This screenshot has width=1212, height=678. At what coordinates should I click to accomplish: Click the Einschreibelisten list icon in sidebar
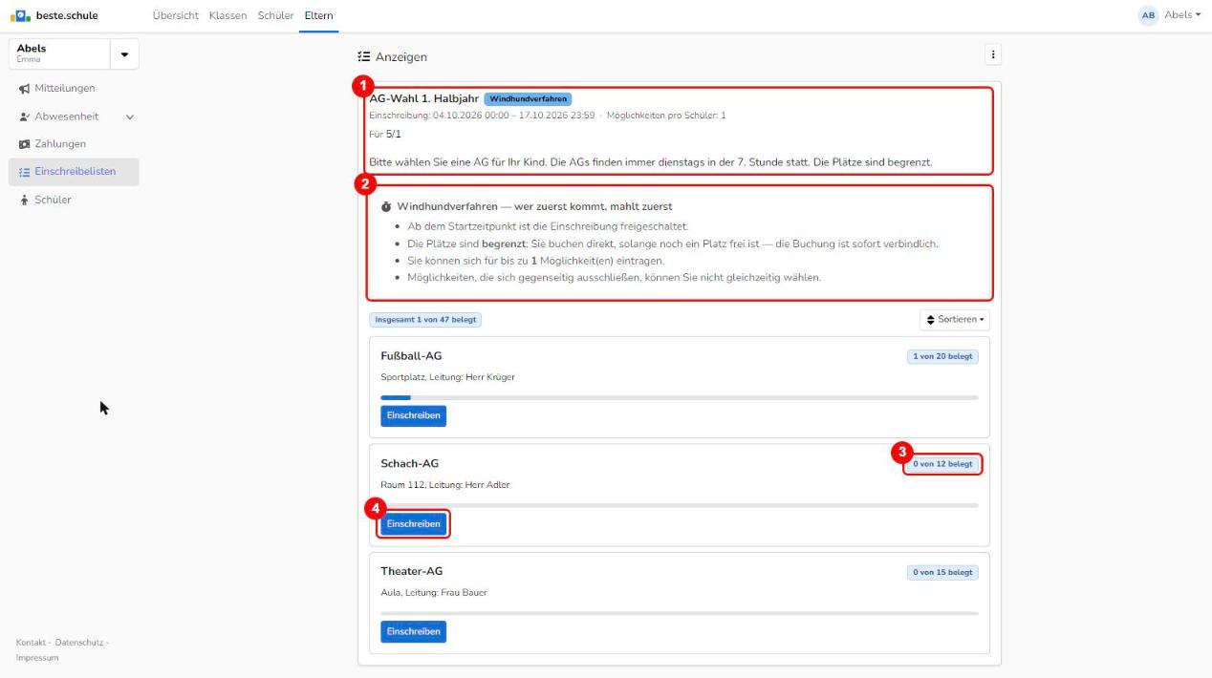click(25, 172)
